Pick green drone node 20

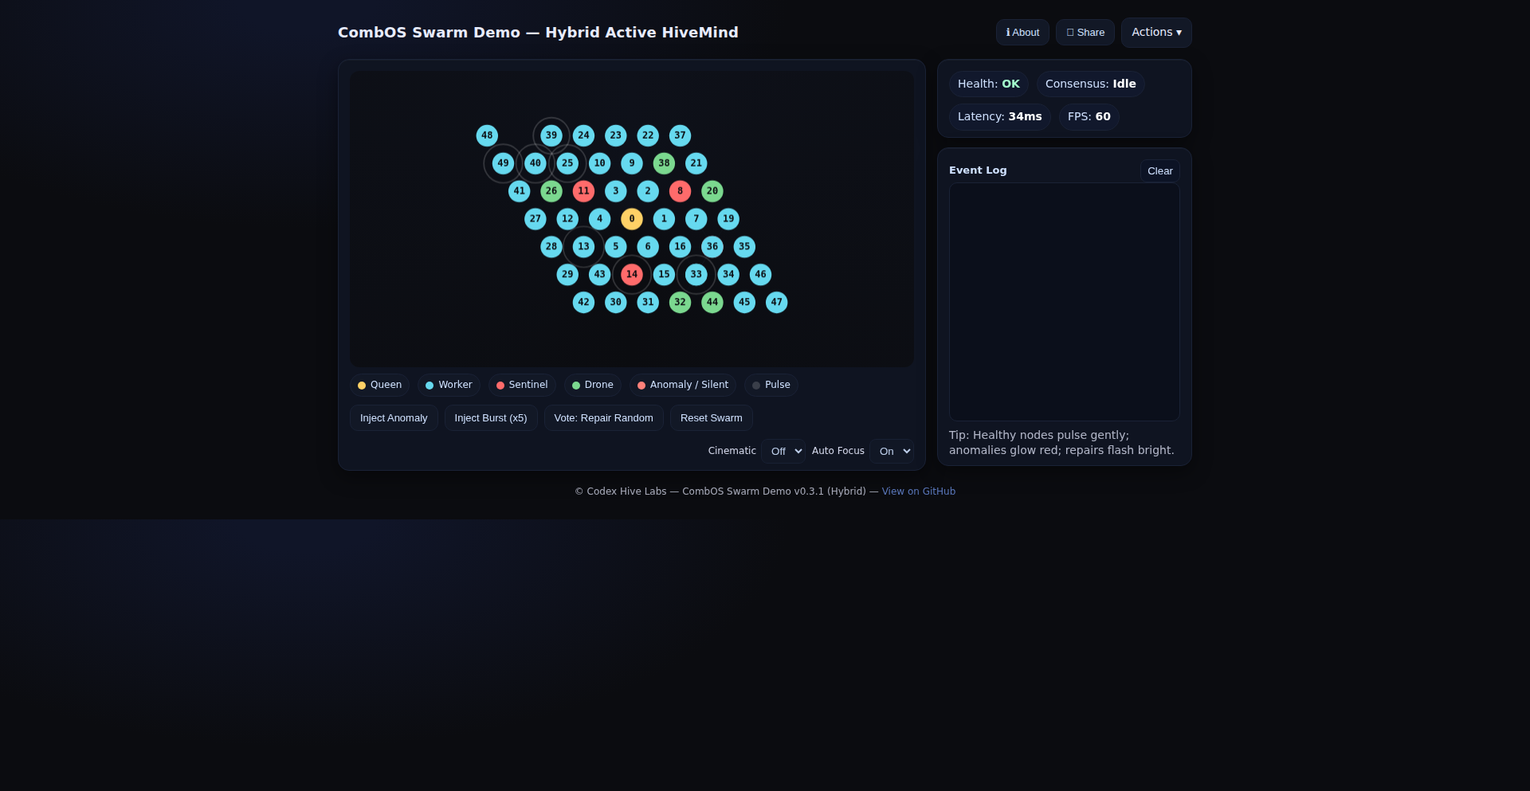coord(712,191)
